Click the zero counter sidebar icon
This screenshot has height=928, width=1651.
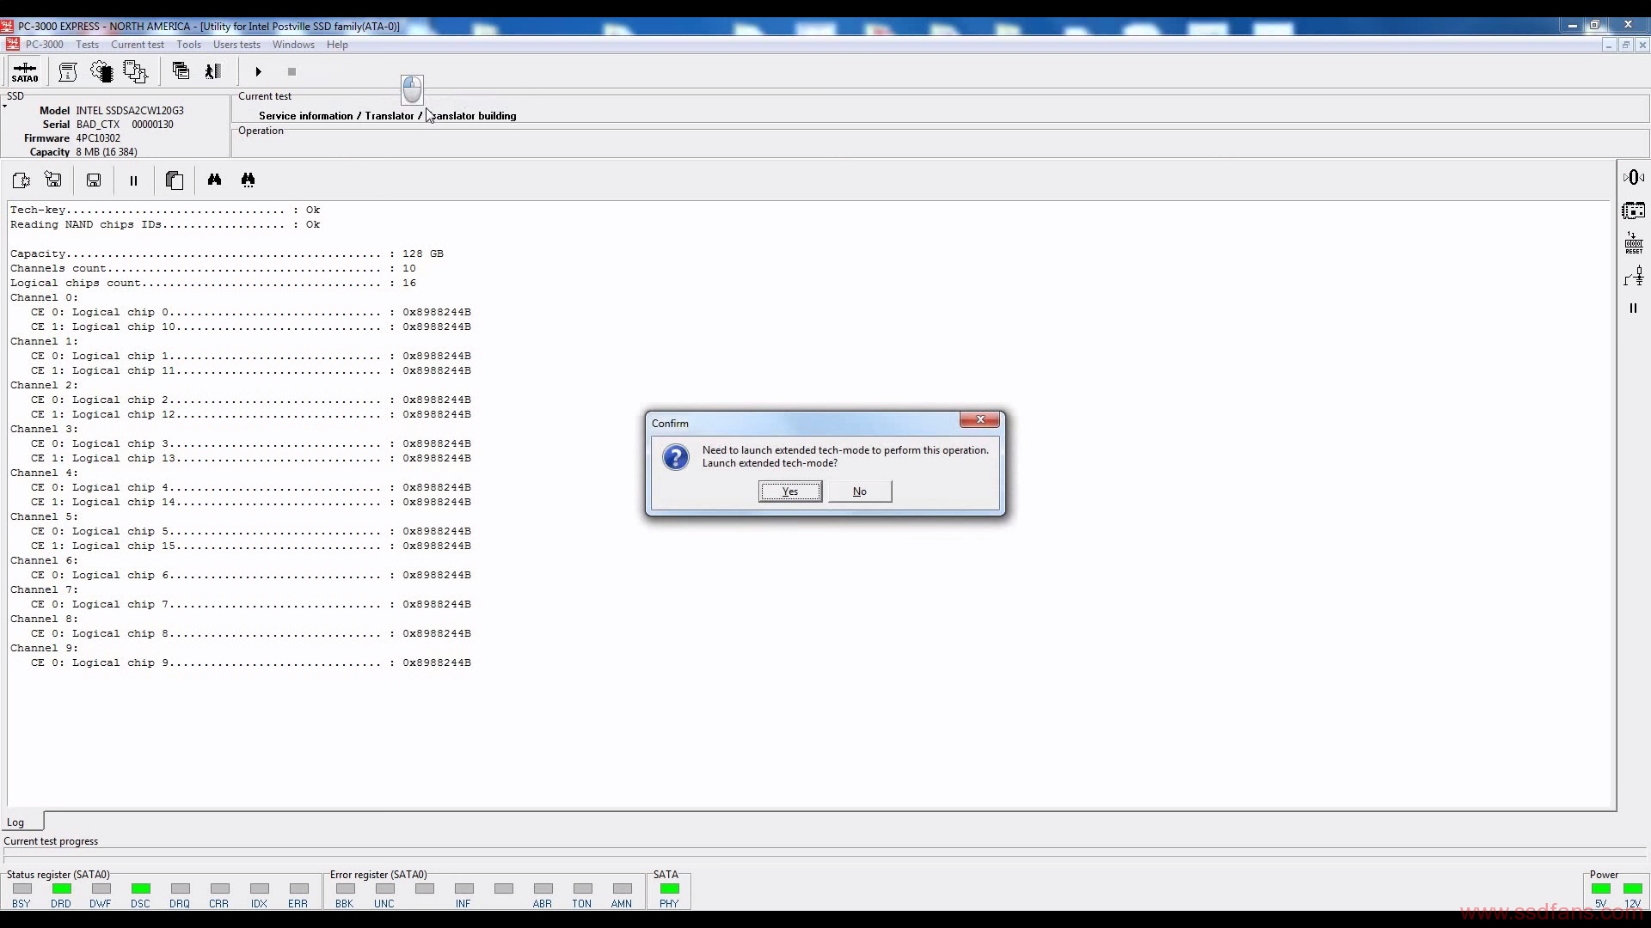[x=1634, y=177]
